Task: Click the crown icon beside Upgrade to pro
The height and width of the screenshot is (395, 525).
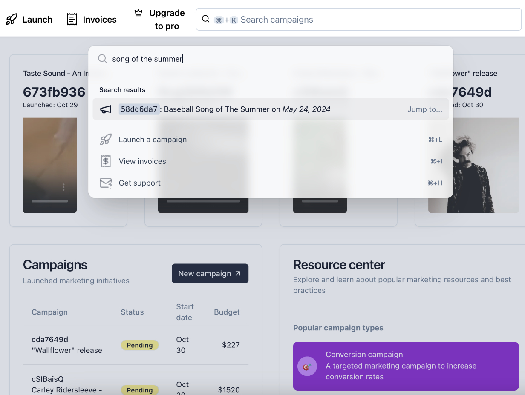Action: 138,13
